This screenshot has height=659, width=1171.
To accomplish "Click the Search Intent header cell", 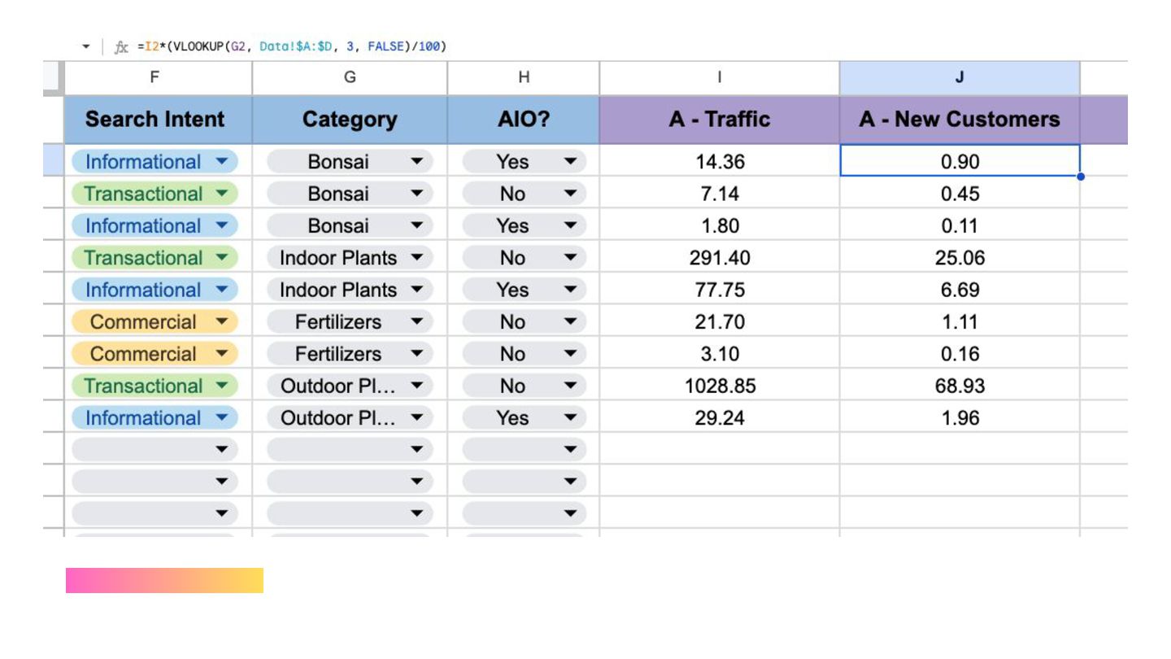I will 155,120.
